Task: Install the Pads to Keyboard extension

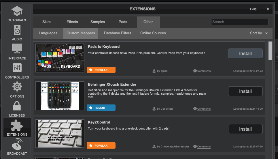Action: coord(245,53)
